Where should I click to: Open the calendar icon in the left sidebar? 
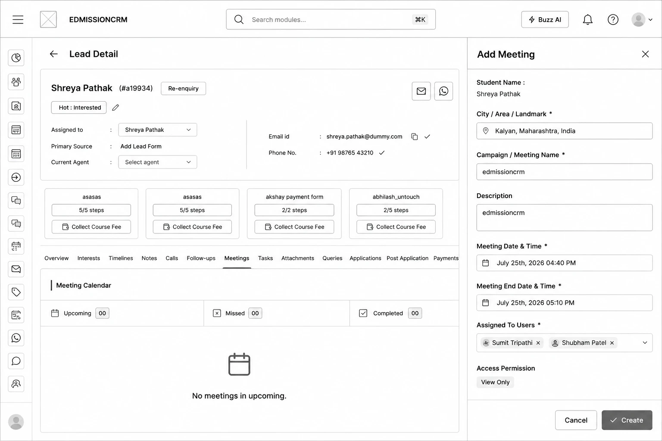[16, 246]
